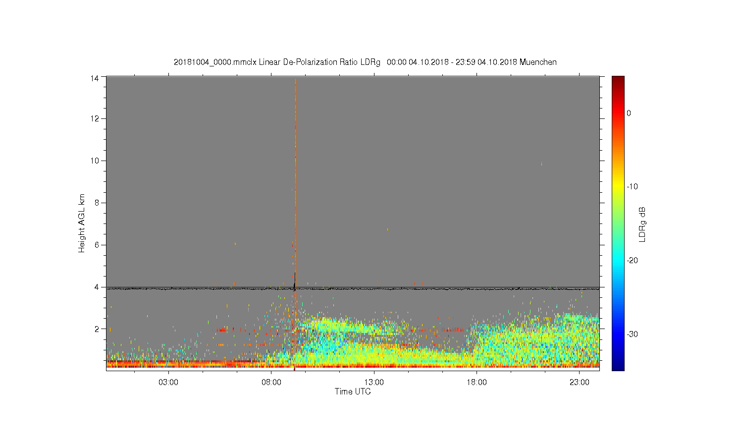Click the '14' height axis label

(94, 78)
